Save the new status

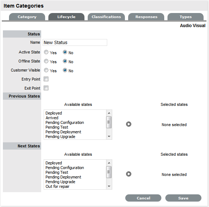click(183, 198)
